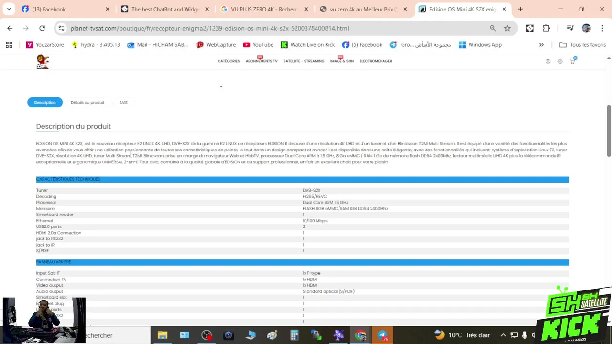Switch to Chrome in the taskbar
The height and width of the screenshot is (344, 612).
pos(361,335)
